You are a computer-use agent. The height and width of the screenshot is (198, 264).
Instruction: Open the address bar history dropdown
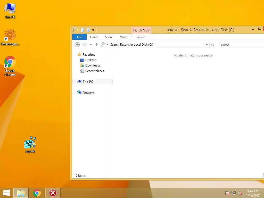pos(207,45)
